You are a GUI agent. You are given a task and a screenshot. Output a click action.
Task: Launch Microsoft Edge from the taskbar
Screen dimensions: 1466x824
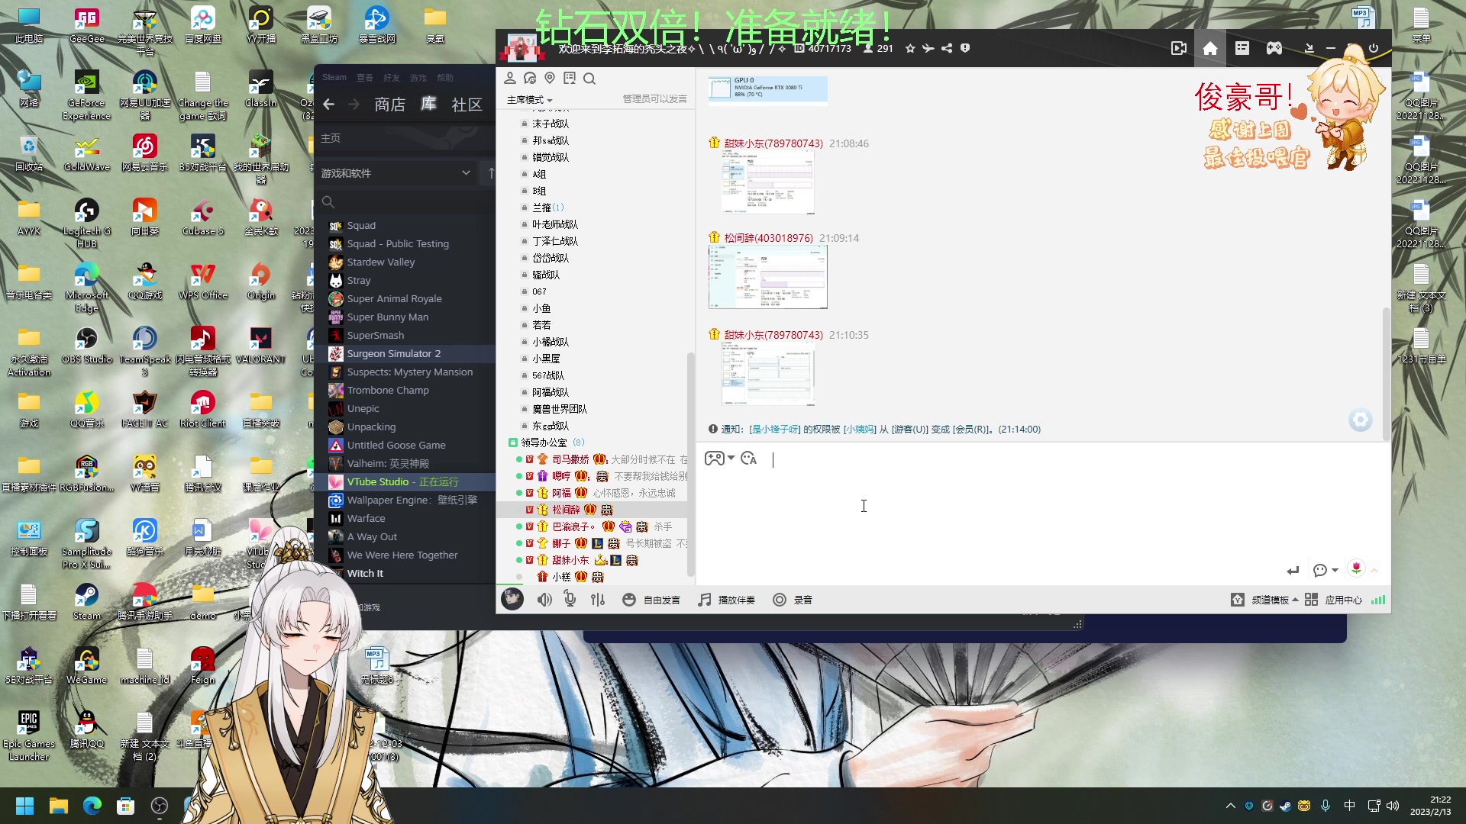tap(92, 806)
